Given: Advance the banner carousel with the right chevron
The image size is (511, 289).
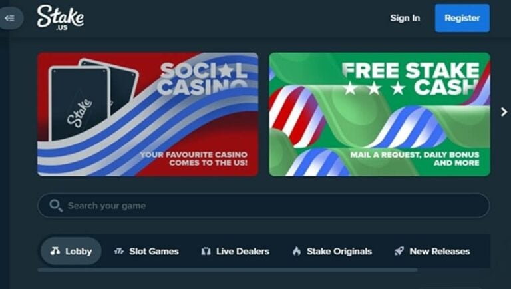Looking at the screenshot, I should point(504,112).
